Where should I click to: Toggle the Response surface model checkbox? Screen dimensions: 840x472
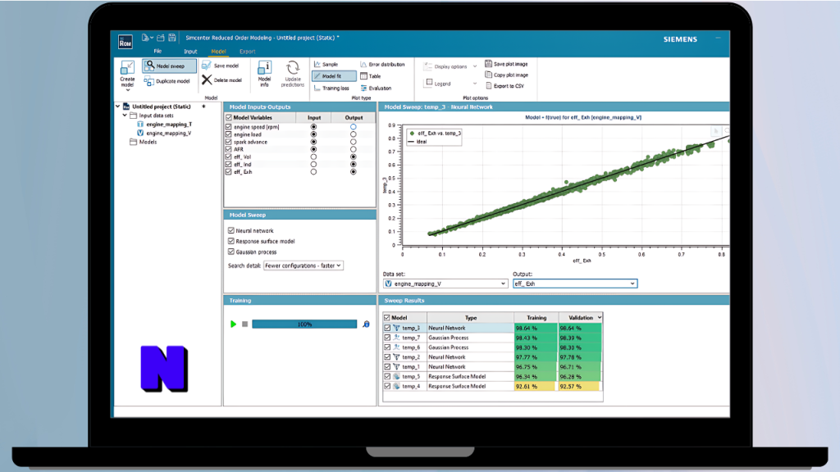click(231, 242)
